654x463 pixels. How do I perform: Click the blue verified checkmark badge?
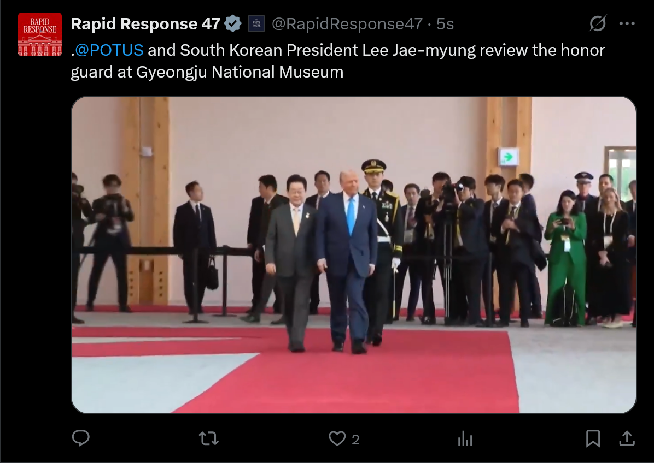click(233, 23)
